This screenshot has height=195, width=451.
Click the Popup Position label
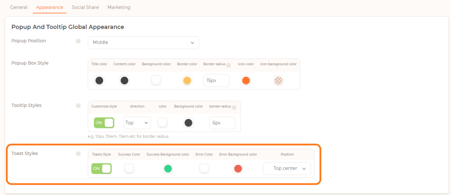29,41
